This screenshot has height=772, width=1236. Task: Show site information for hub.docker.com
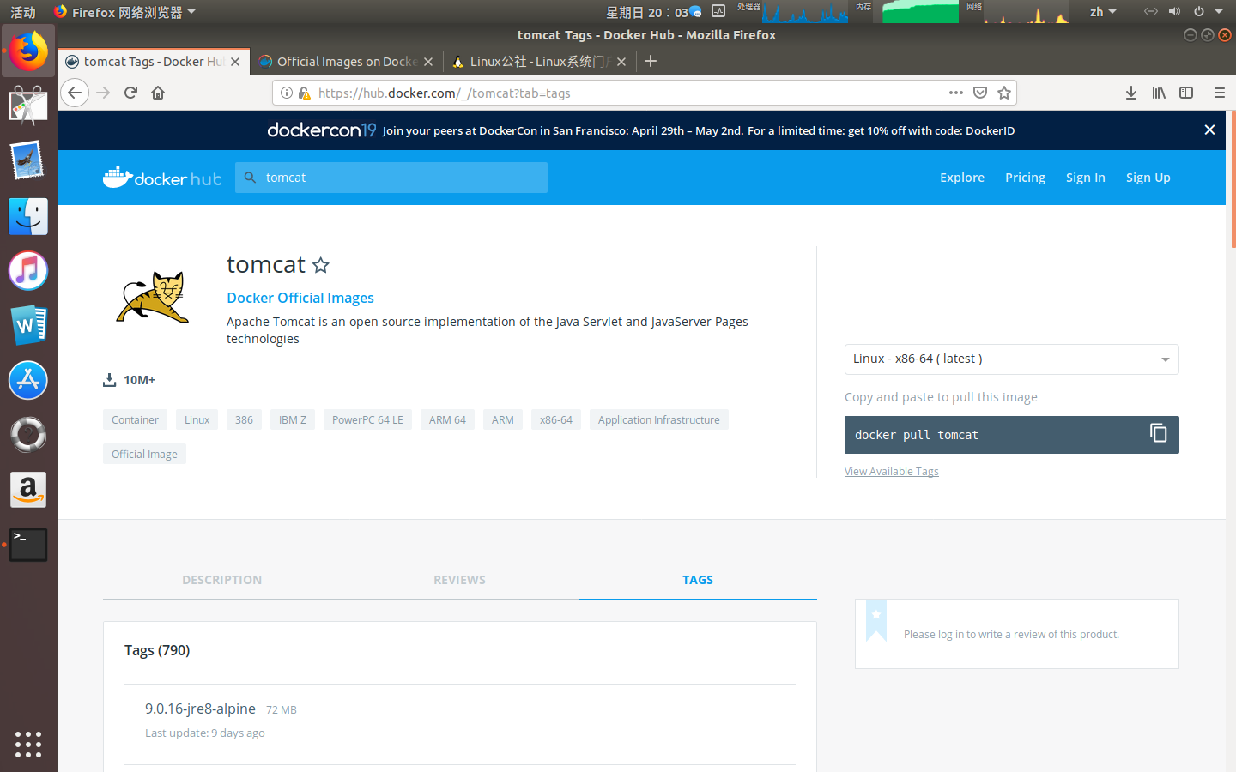pyautogui.click(x=287, y=93)
